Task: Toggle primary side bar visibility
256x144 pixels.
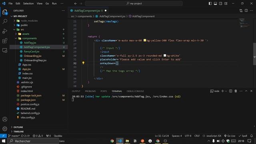Action: pos(210,4)
